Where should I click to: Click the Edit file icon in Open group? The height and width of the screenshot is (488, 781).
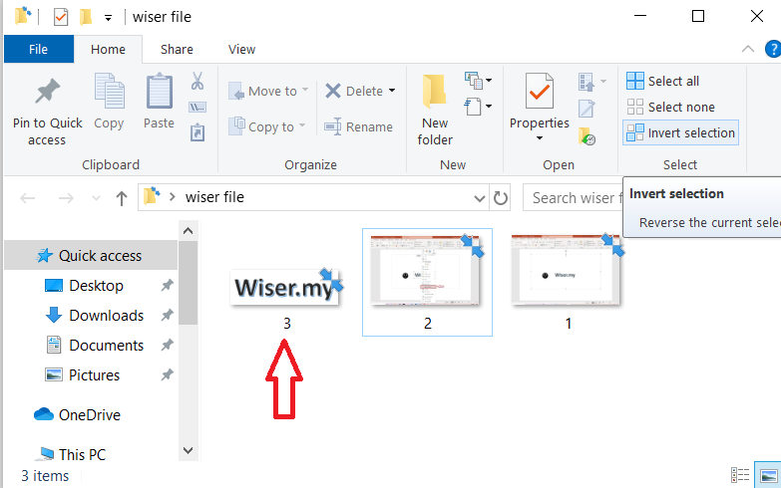(586, 108)
